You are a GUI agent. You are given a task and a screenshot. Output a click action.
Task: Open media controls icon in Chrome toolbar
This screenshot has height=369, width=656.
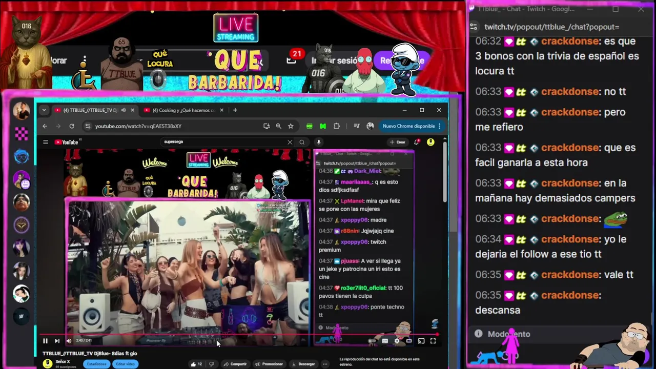(x=357, y=126)
